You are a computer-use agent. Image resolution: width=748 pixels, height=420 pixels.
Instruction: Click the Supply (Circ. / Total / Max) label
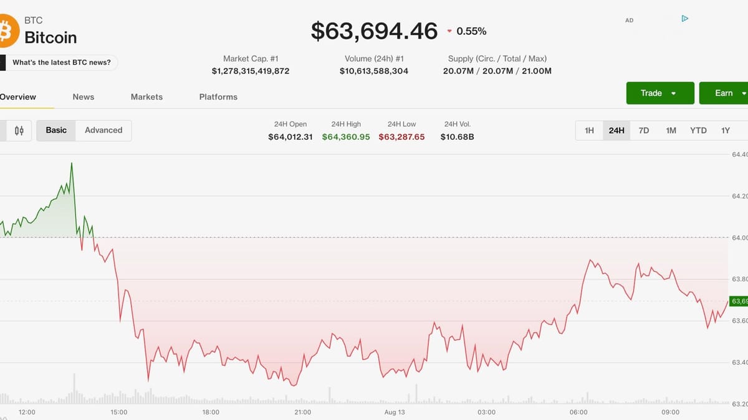tap(497, 58)
